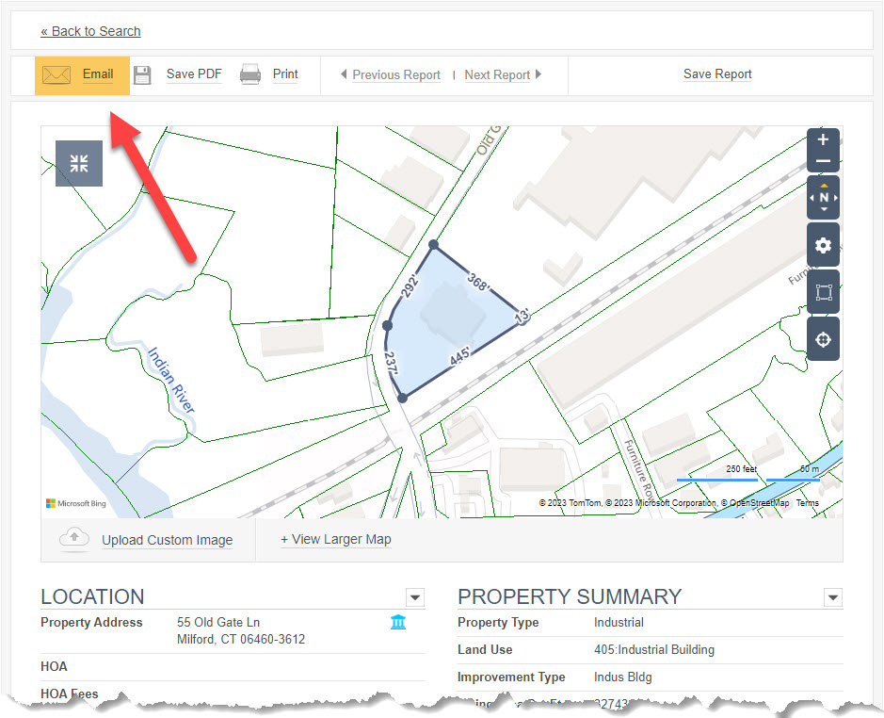The height and width of the screenshot is (718, 884).
Task: Open View Larger Map link
Action: coord(336,540)
